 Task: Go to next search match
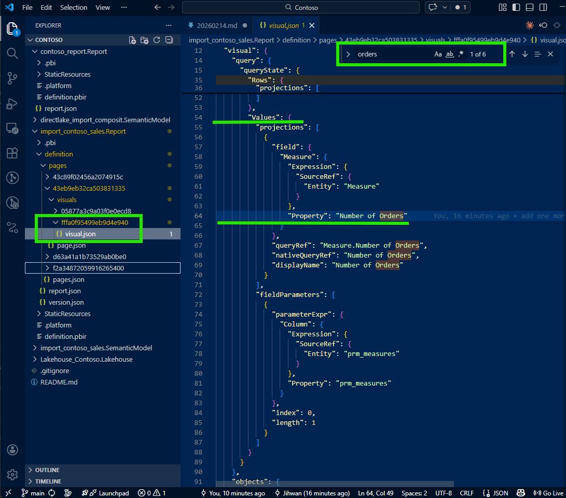(x=525, y=54)
